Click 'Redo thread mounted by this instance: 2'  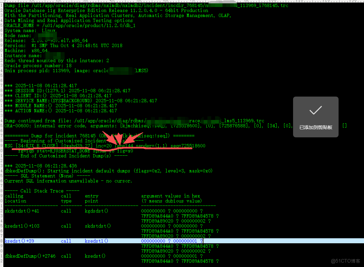(57, 61)
